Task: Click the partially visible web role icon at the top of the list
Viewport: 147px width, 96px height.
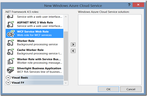Action: pyautogui.click(x=10, y=17)
